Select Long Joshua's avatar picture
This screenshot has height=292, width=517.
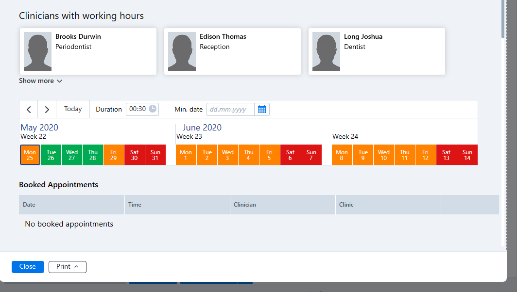click(x=327, y=51)
